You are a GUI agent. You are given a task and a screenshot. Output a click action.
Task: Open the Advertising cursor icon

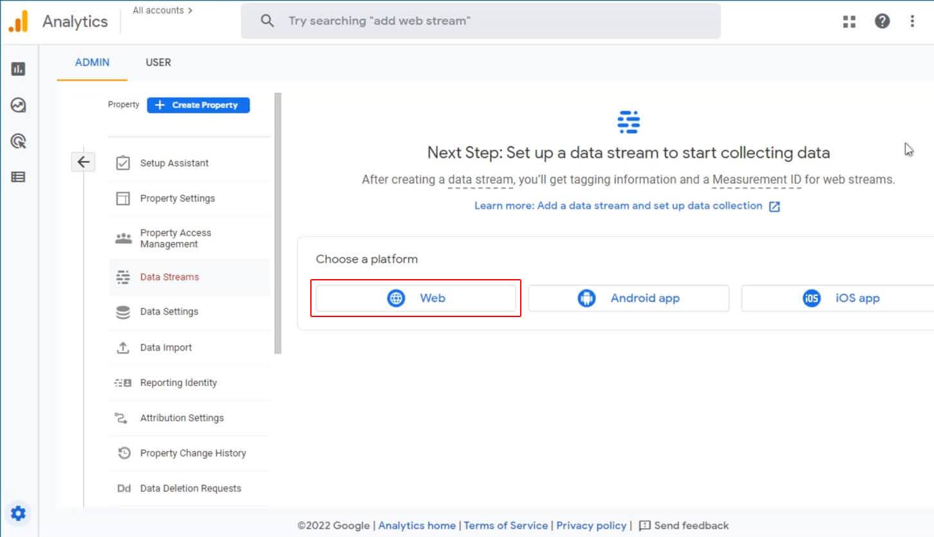[x=18, y=141]
